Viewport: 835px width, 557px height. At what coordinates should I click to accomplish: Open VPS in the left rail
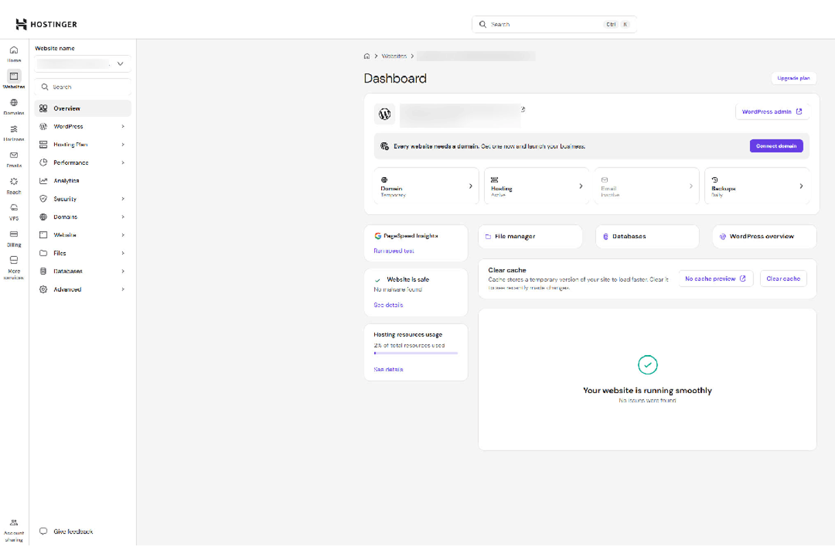(x=14, y=212)
